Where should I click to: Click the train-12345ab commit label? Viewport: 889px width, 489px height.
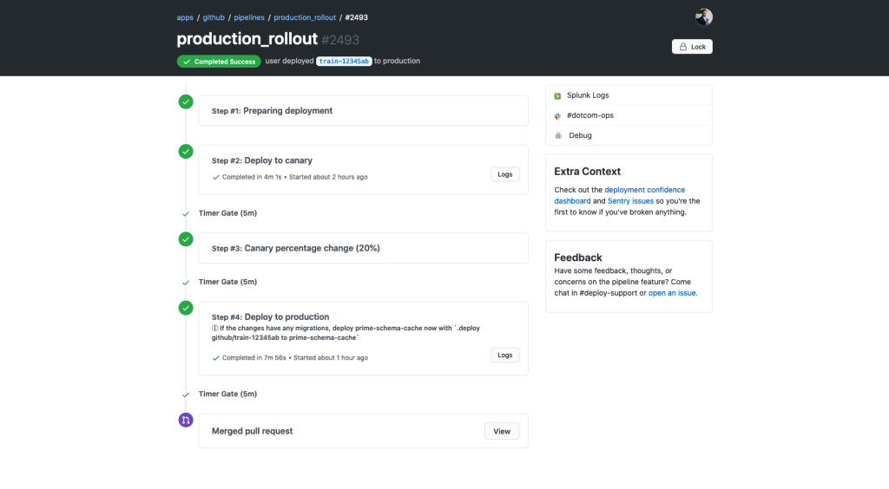[x=344, y=62]
